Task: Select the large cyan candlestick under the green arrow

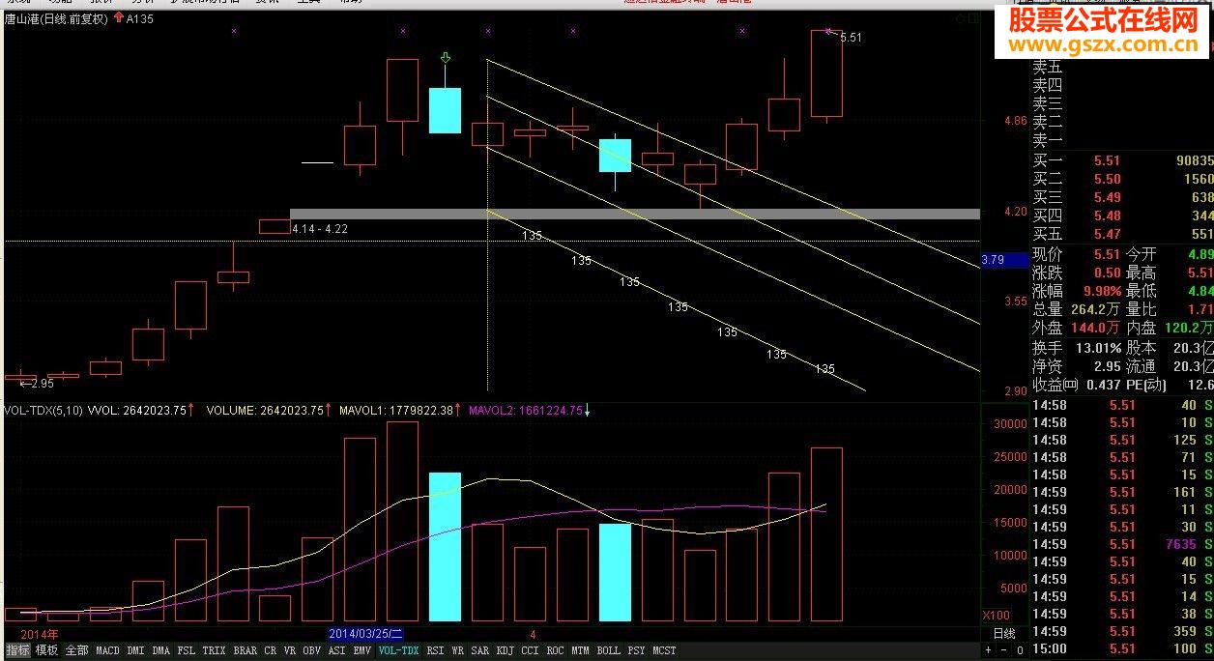Action: click(445, 110)
